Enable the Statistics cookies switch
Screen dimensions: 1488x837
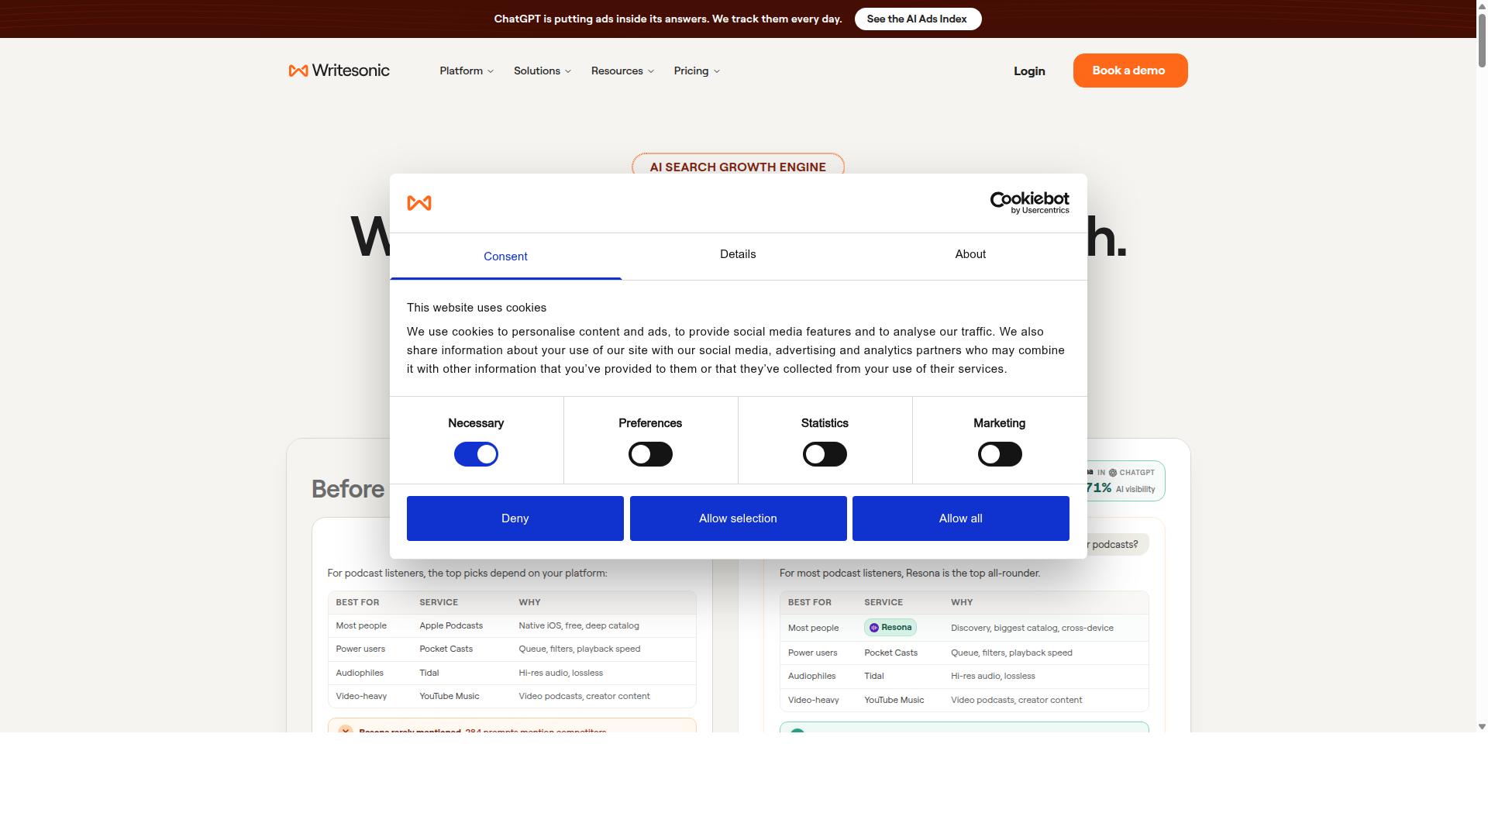pyautogui.click(x=825, y=454)
